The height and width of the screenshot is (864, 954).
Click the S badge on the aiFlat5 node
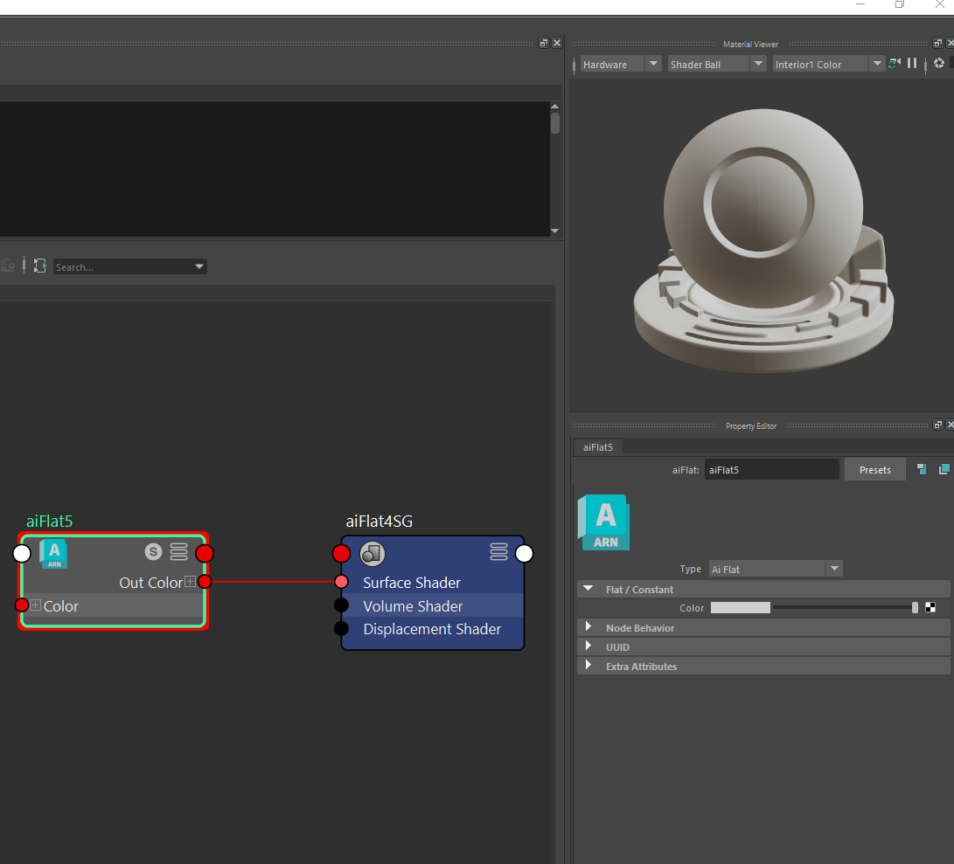click(153, 551)
